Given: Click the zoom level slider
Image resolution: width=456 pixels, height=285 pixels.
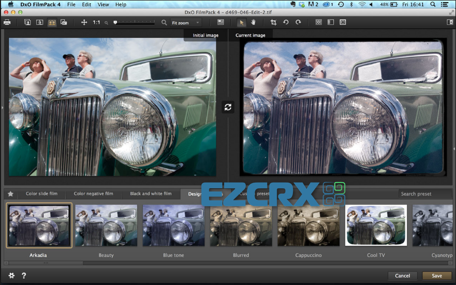Looking at the screenshot, I should 135,22.
